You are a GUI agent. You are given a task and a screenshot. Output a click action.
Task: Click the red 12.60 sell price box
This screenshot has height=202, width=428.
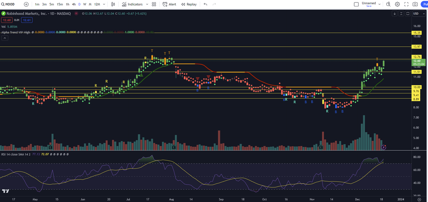point(6,20)
